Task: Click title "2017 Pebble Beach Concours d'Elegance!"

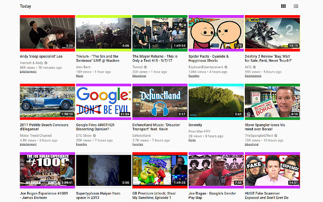Action: pos(44,127)
